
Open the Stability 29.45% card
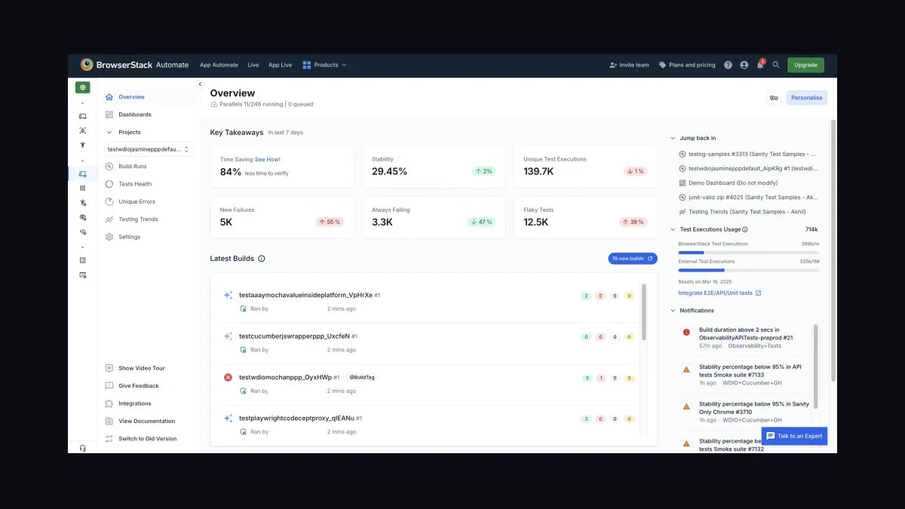433,167
